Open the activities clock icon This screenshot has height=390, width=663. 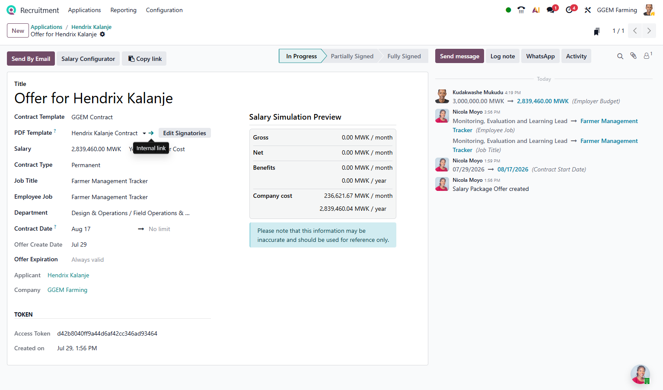(570, 10)
